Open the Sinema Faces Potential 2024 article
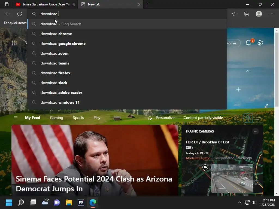The height and width of the screenshot is (209, 279). [95, 160]
